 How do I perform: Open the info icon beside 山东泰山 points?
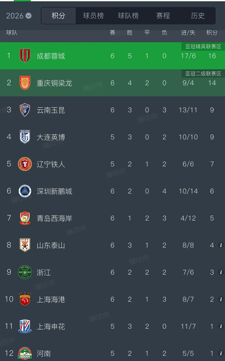pos(221,245)
